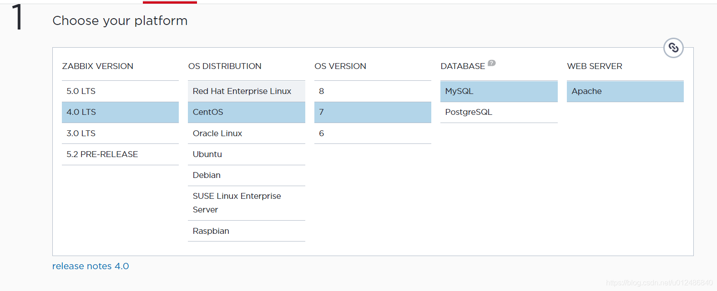Click the DATABASE column header text
Screen dimensions: 717x291
(463, 66)
